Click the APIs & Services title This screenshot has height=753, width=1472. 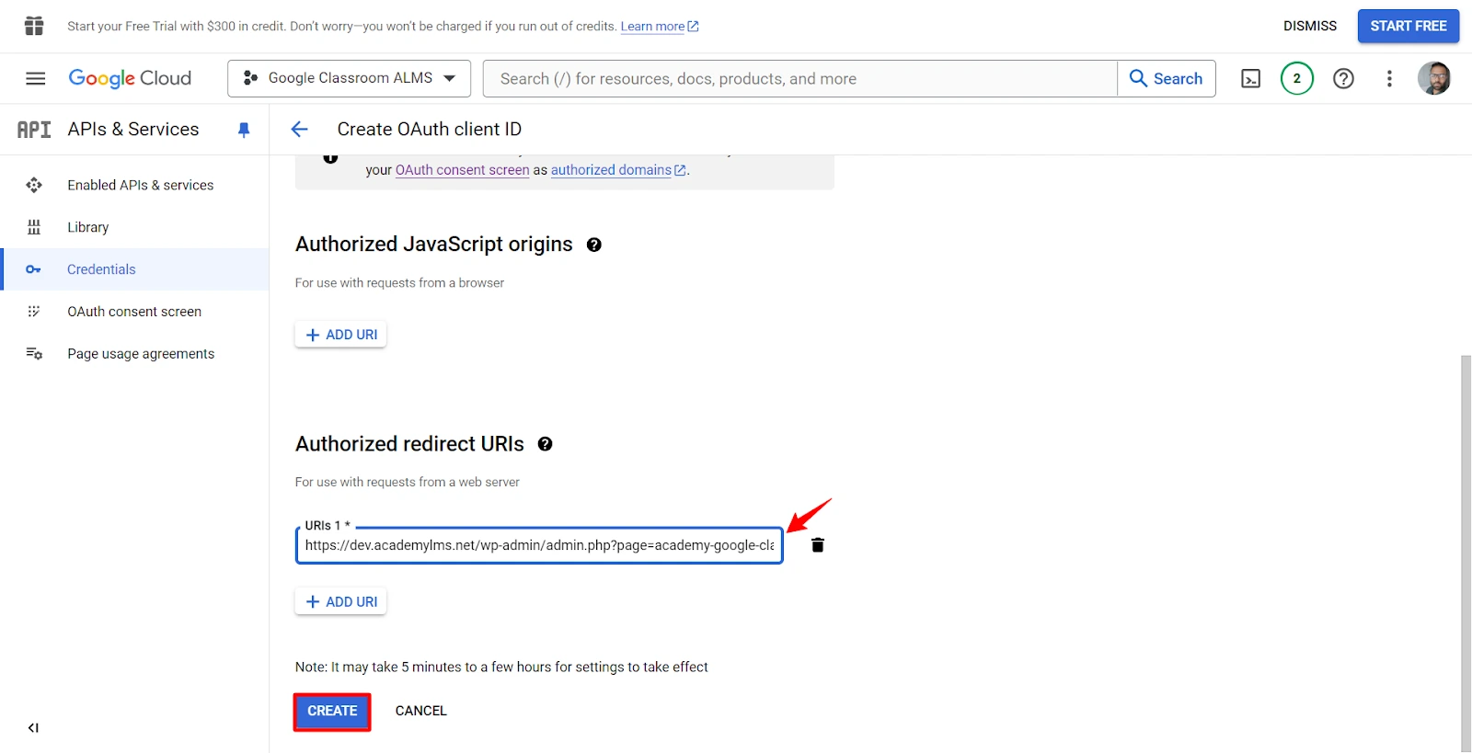[133, 130]
